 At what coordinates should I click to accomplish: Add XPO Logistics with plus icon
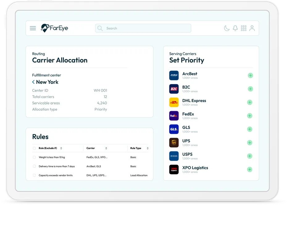point(250,170)
